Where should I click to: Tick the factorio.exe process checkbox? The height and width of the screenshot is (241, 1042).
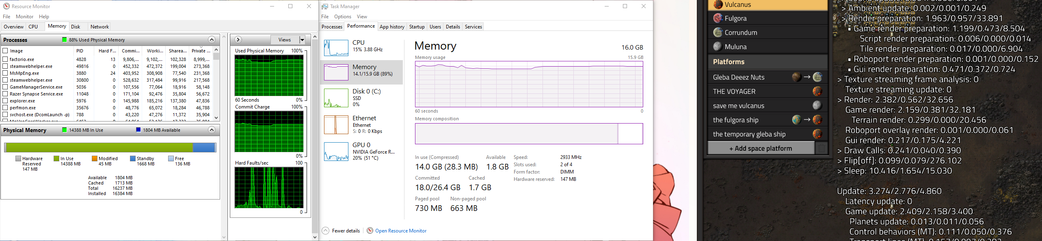pyautogui.click(x=5, y=59)
